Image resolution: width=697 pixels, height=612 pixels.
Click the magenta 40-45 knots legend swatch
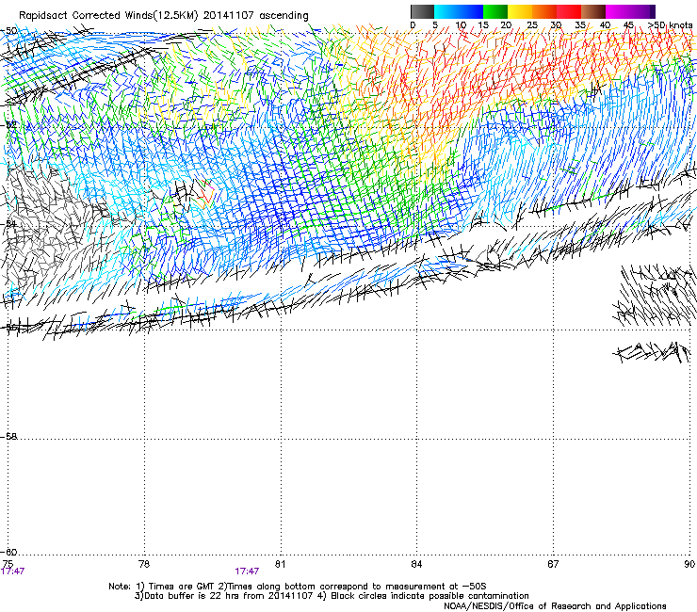[618, 11]
